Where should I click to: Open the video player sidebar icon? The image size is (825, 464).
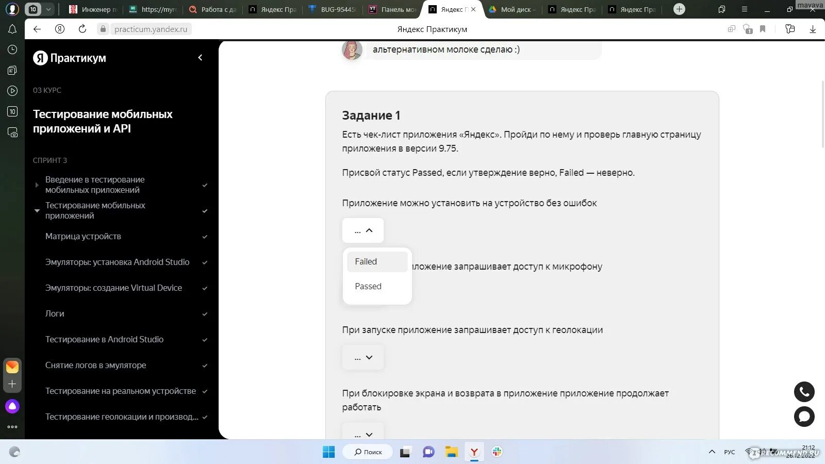coord(12,91)
